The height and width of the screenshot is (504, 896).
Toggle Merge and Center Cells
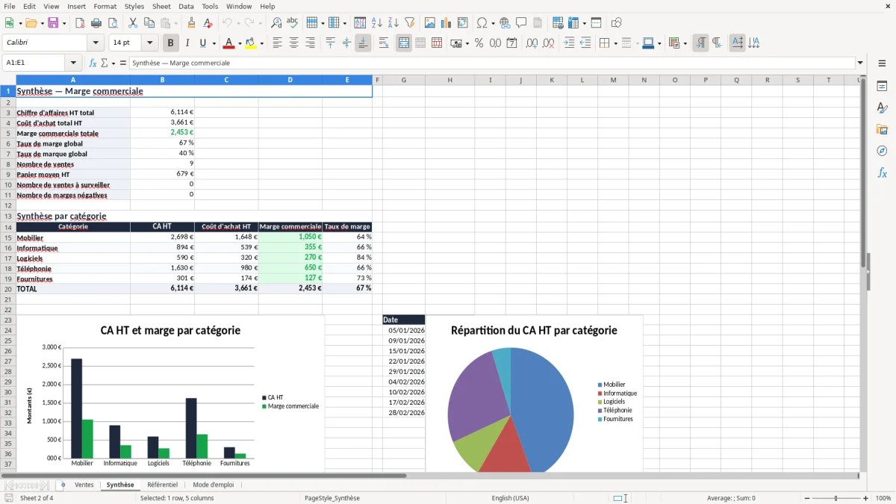404,43
